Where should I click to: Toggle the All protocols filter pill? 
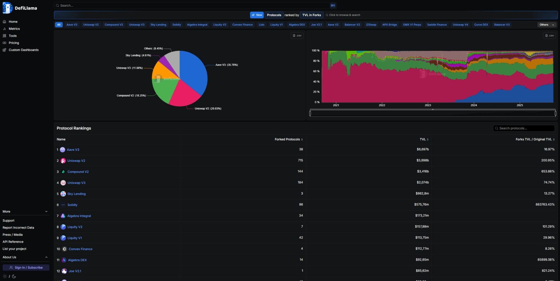click(59, 25)
